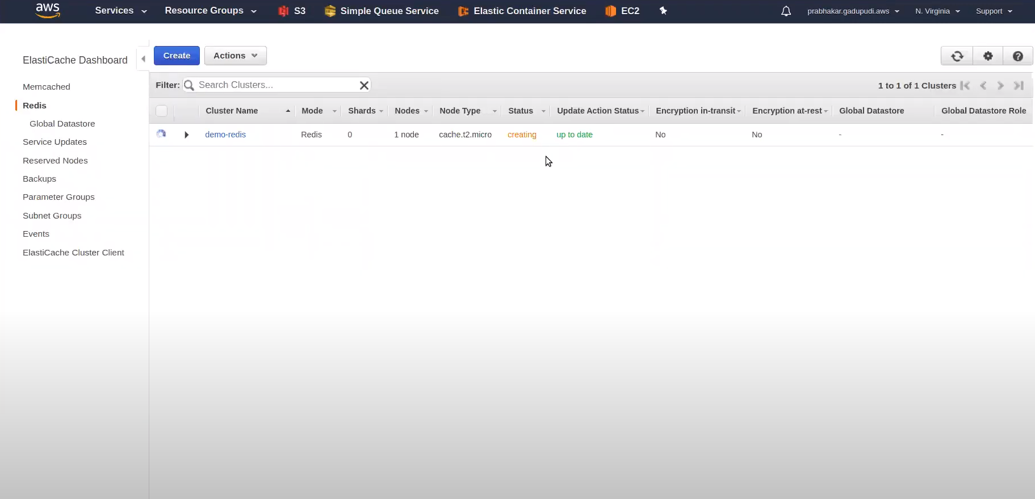Open the Node Type column filter dropdown
The width and height of the screenshot is (1035, 499).
(495, 111)
